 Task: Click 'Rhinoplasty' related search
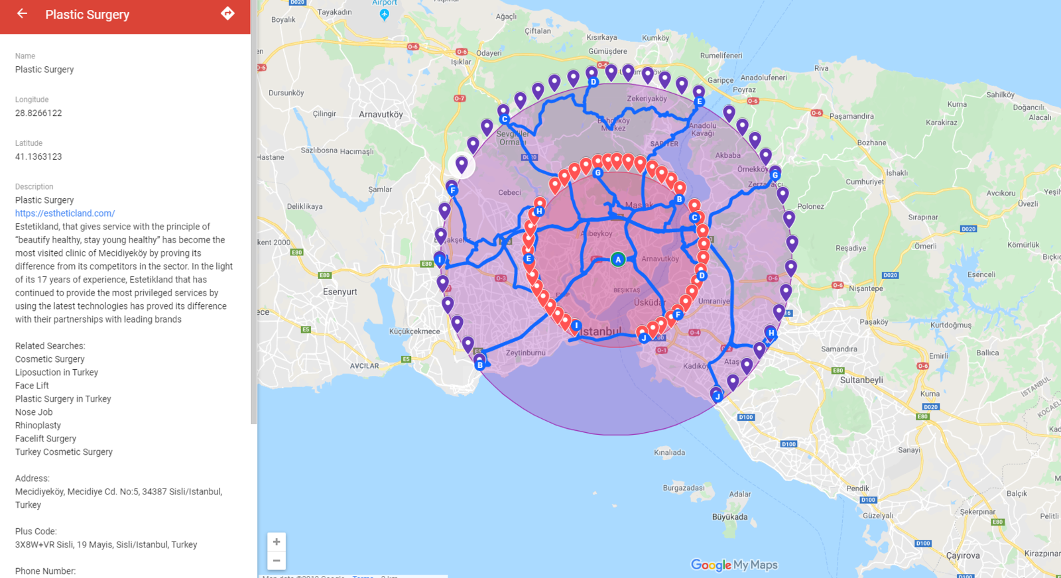38,426
